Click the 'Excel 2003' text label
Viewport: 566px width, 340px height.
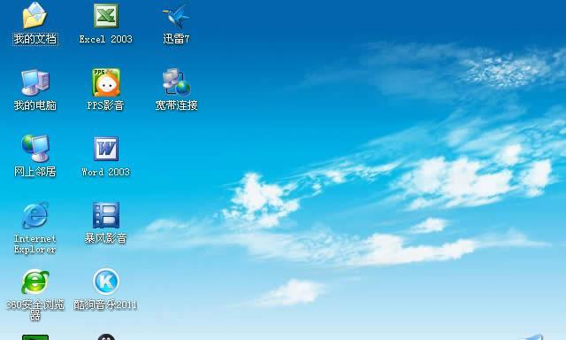(106, 39)
